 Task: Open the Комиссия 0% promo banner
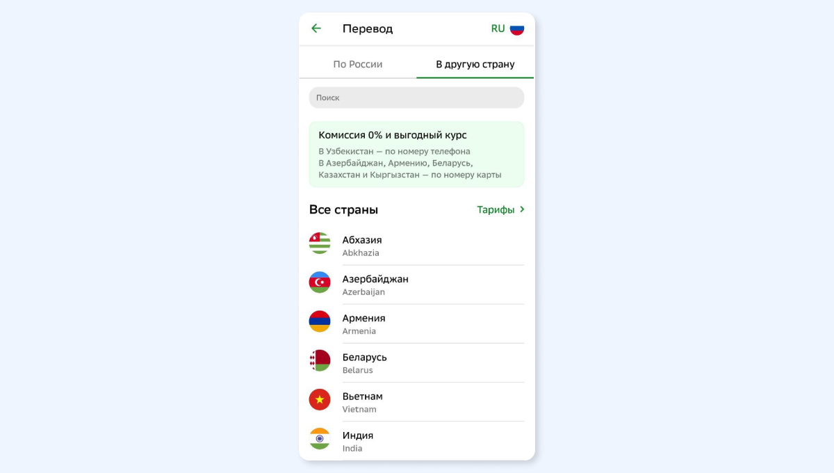pos(416,154)
